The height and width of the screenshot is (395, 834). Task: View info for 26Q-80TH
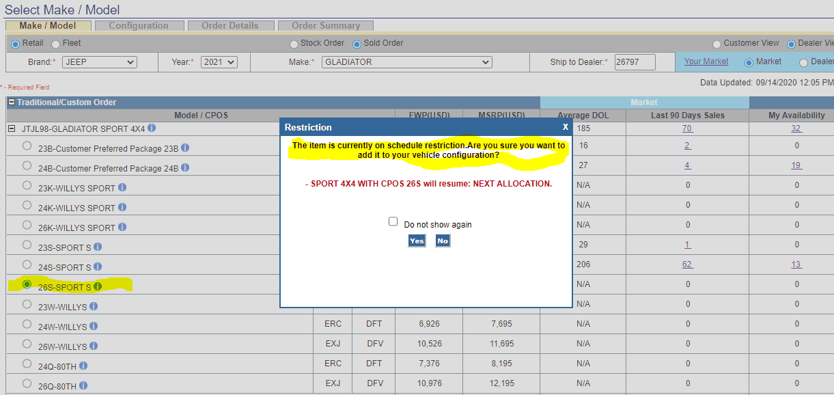click(x=83, y=385)
